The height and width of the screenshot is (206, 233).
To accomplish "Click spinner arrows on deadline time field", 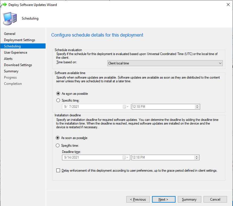I will [197, 158].
